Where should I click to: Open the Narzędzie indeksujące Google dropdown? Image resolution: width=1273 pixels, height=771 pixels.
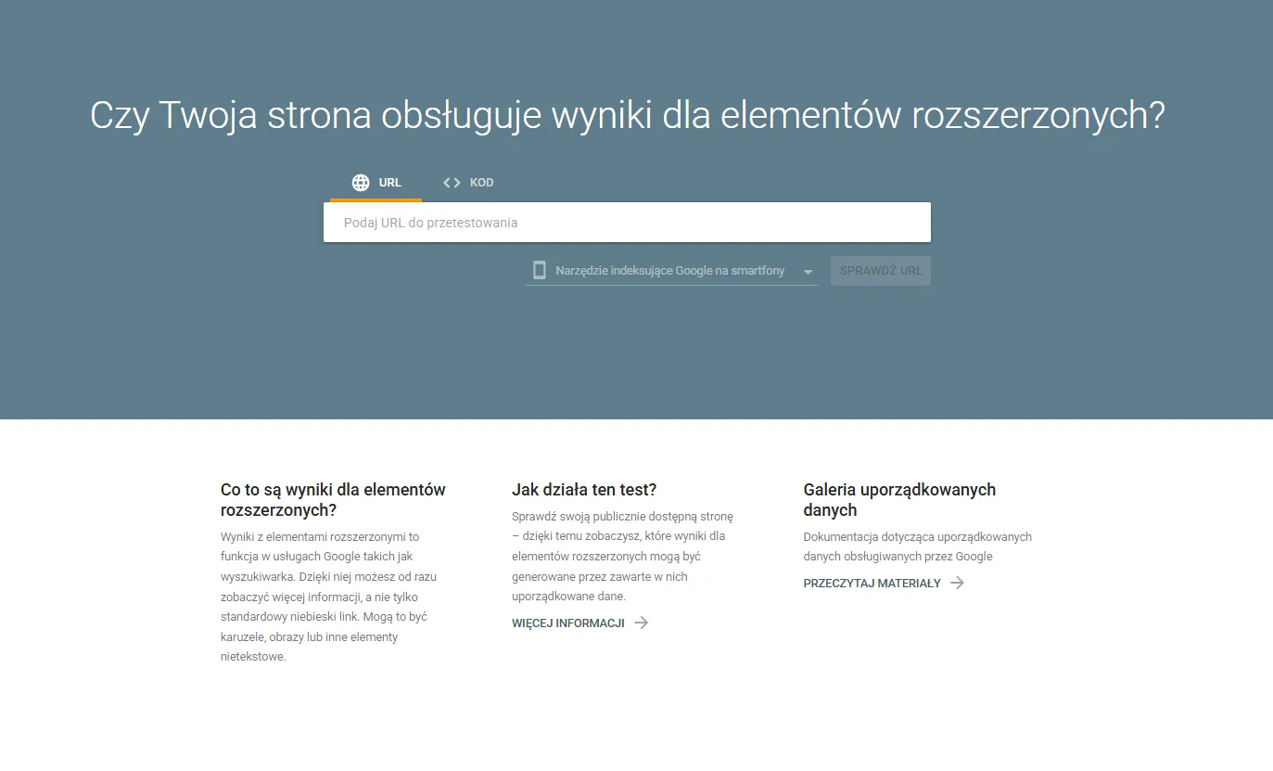tap(670, 270)
